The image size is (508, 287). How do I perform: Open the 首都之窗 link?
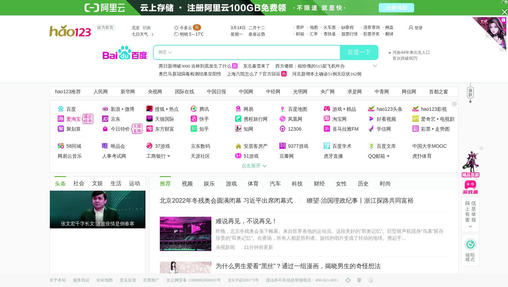pyautogui.click(x=439, y=92)
